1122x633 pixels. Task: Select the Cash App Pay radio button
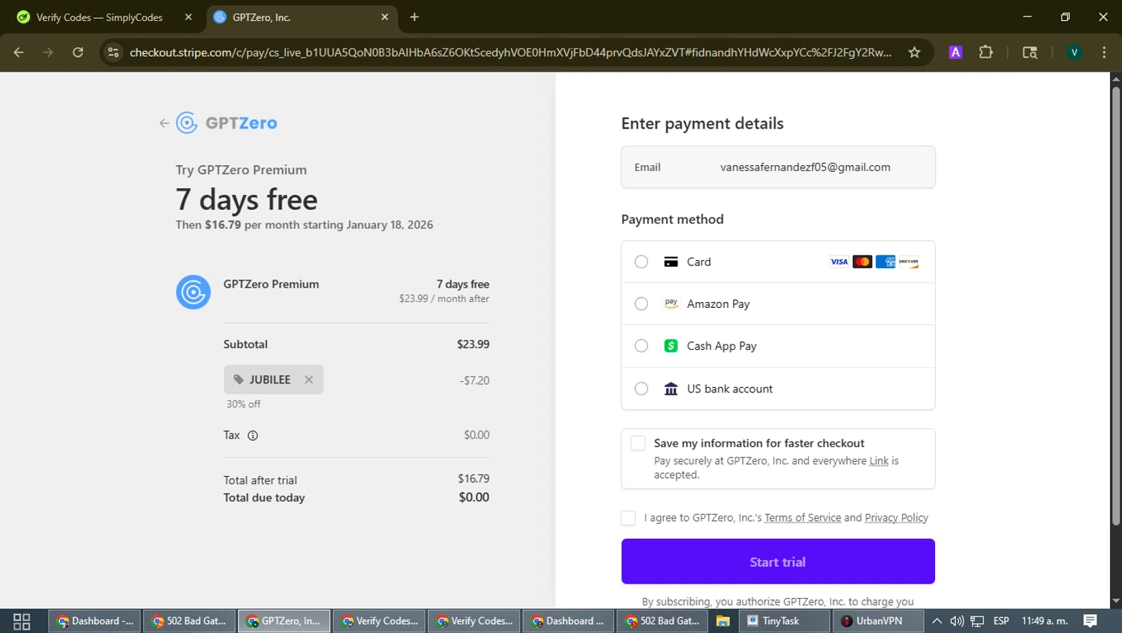(641, 346)
